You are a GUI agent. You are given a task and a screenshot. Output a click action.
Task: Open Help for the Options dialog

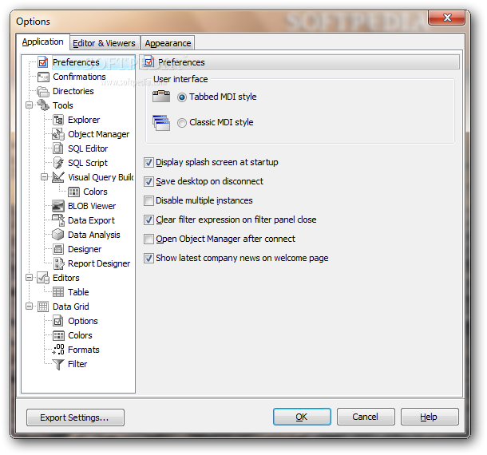430,417
